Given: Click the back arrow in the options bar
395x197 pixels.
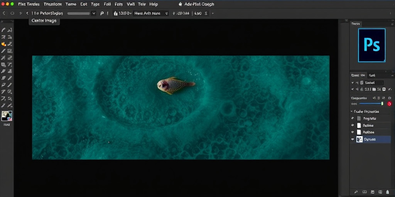Looking at the screenshot, I should 4,13.
